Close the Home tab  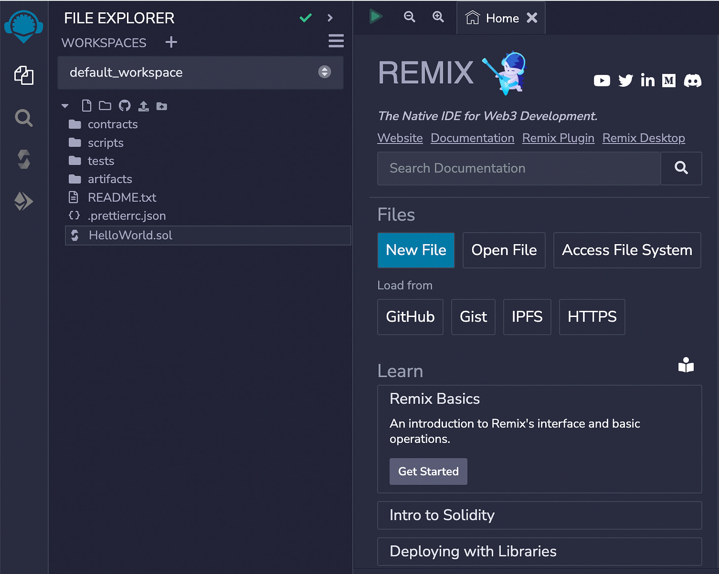532,18
